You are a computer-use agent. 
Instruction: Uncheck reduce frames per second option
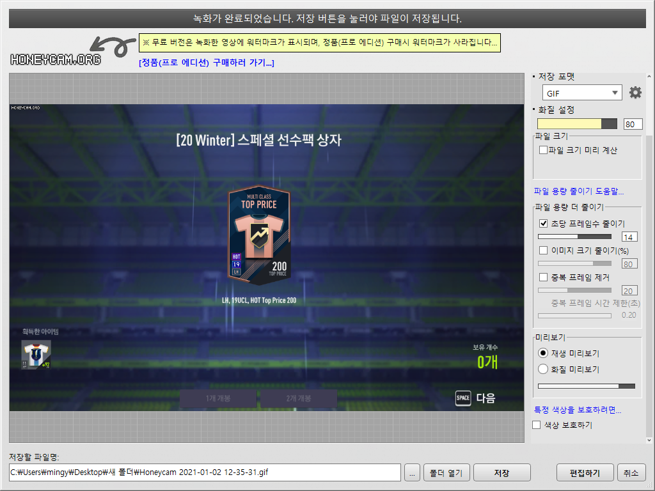(543, 223)
